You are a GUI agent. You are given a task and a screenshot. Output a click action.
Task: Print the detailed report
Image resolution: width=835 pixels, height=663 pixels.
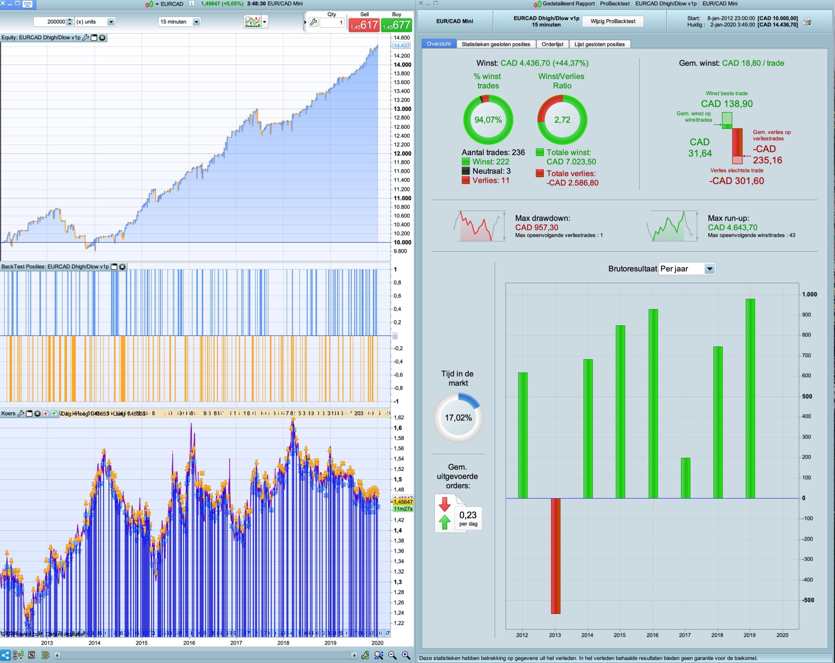tap(806, 22)
